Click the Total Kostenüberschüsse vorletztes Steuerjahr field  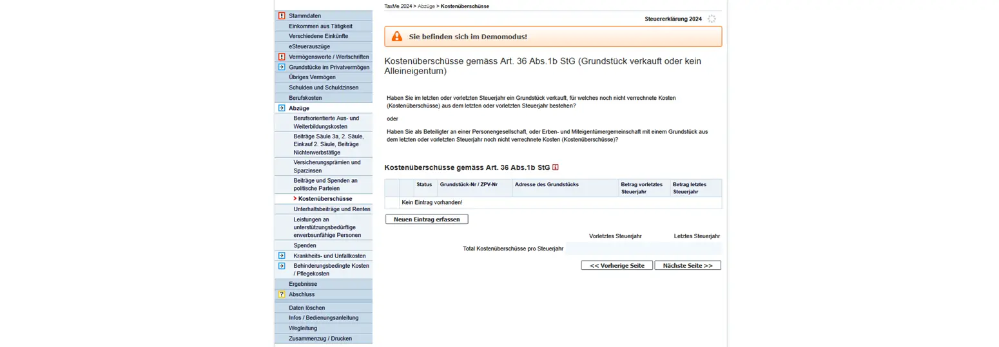[605, 249]
